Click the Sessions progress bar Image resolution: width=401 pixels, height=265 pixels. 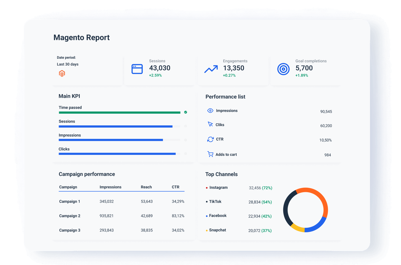point(115,126)
